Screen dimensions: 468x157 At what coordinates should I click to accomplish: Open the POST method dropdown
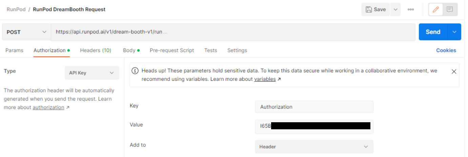point(26,32)
